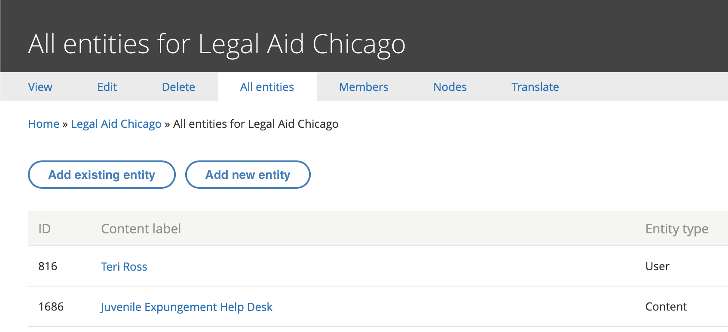
Task: Click the ID cell 816
Action: [48, 266]
